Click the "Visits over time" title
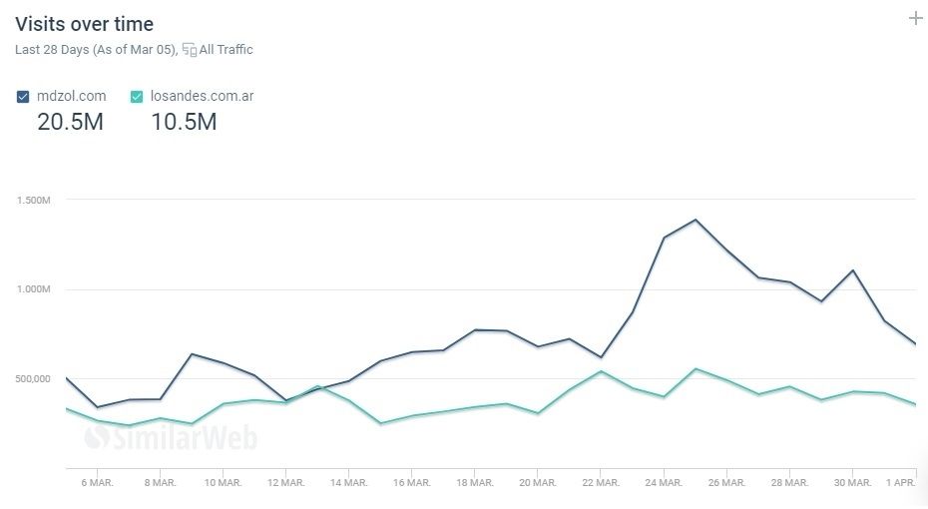 click(x=84, y=24)
